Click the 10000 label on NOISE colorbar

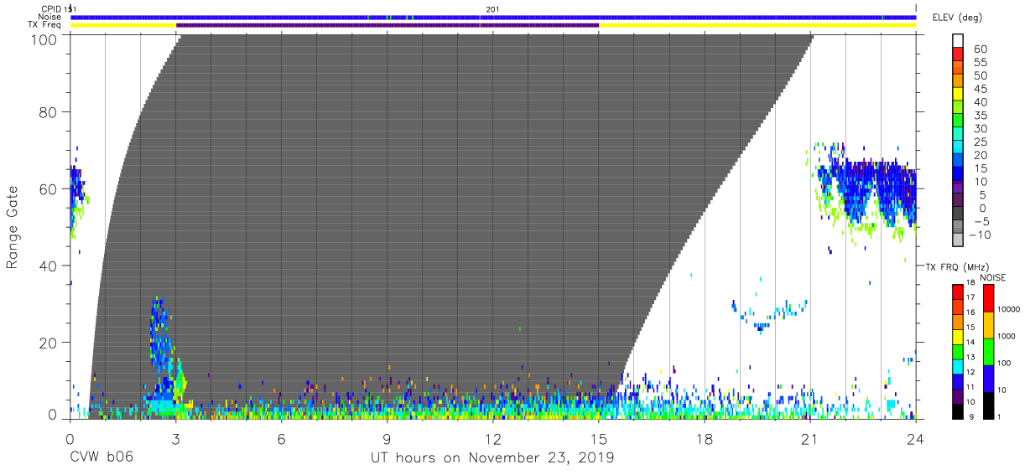pos(1008,310)
